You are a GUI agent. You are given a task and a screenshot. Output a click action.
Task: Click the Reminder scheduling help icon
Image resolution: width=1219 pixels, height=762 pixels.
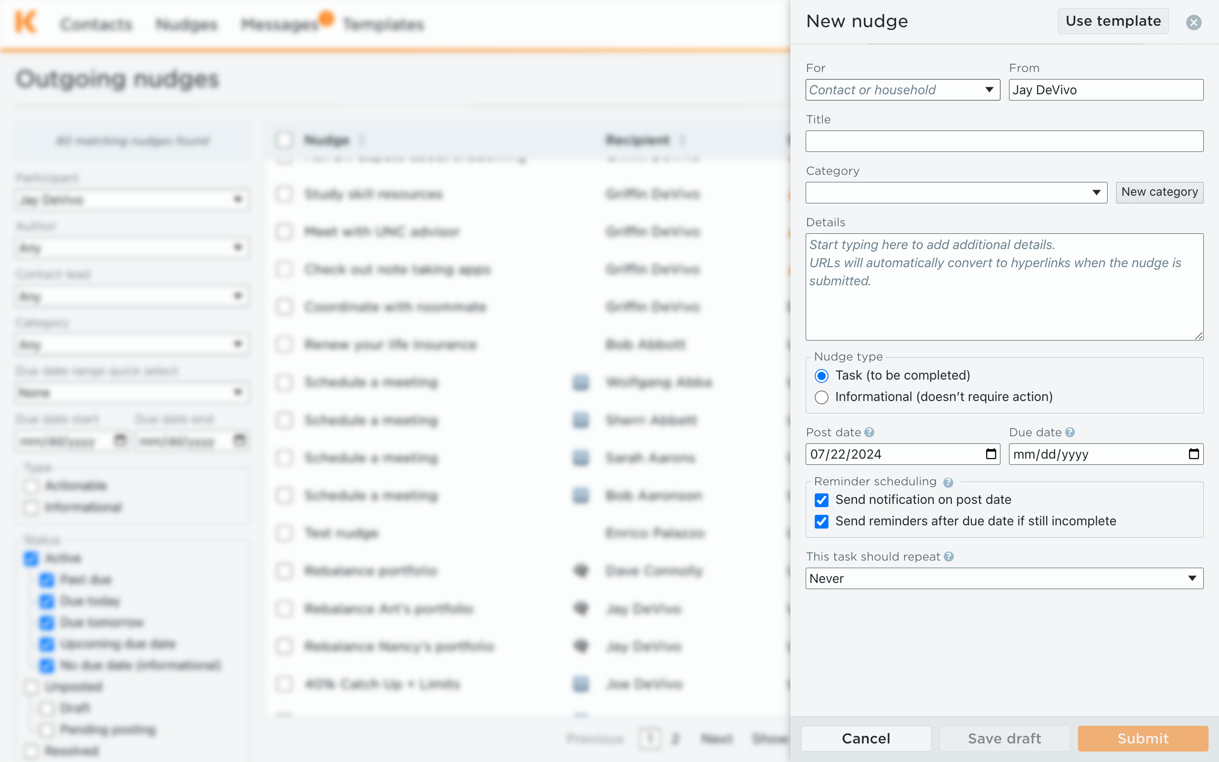[948, 482]
